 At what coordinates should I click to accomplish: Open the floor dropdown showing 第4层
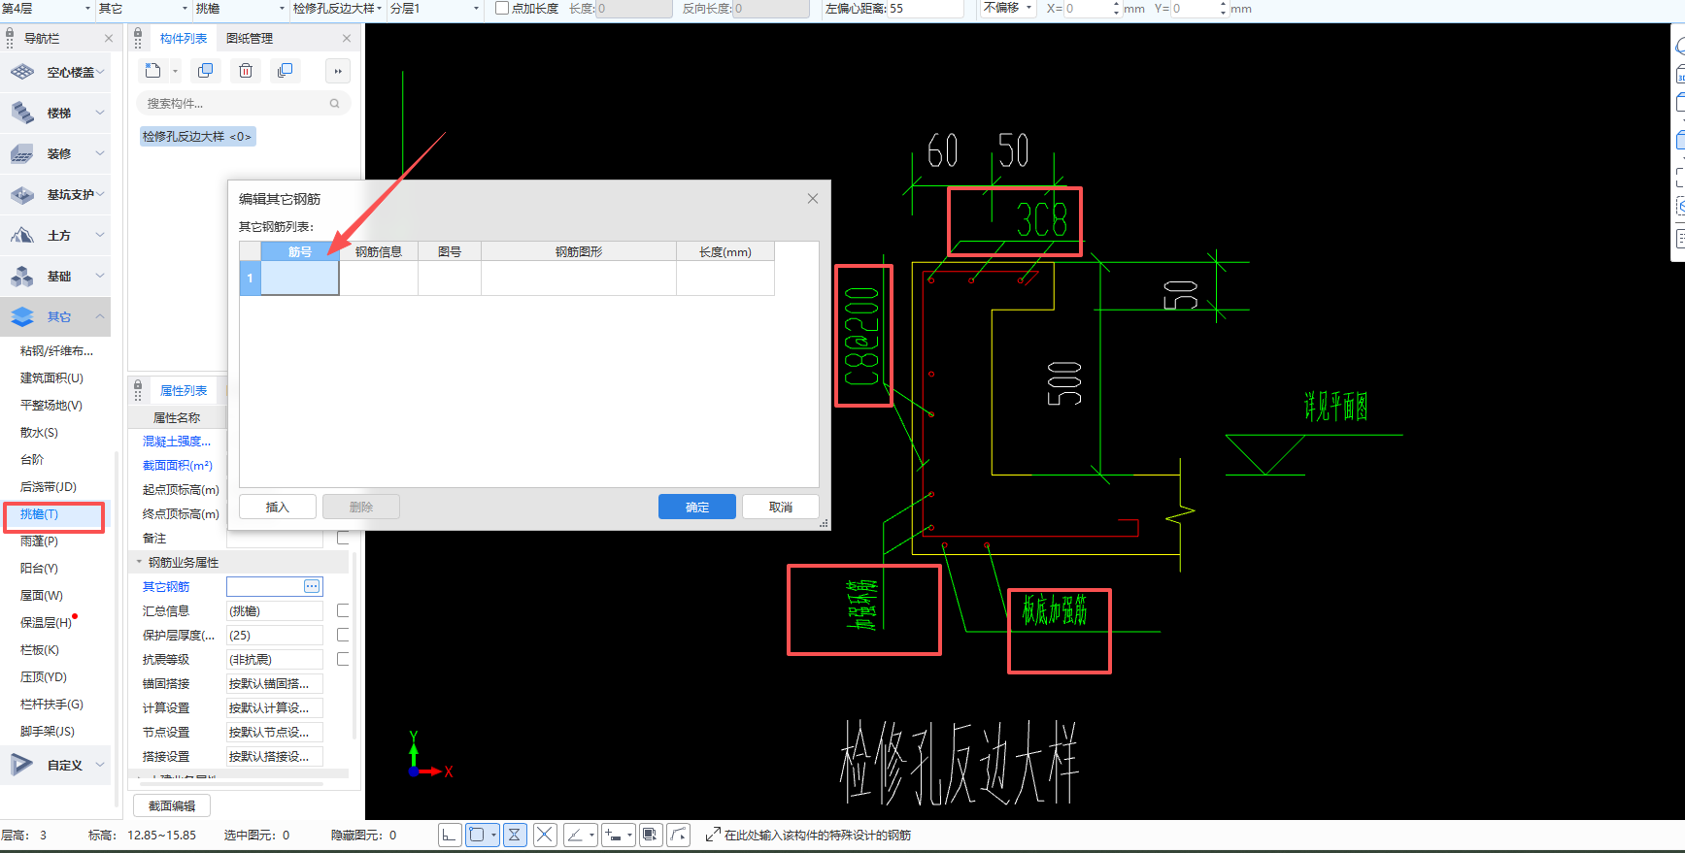click(47, 8)
